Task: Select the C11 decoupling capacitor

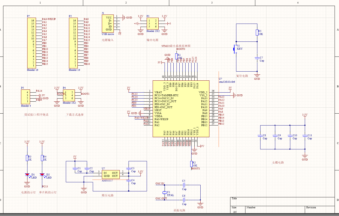Action: point(305,136)
